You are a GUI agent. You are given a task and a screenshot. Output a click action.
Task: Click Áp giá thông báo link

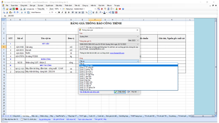coord(45,119)
